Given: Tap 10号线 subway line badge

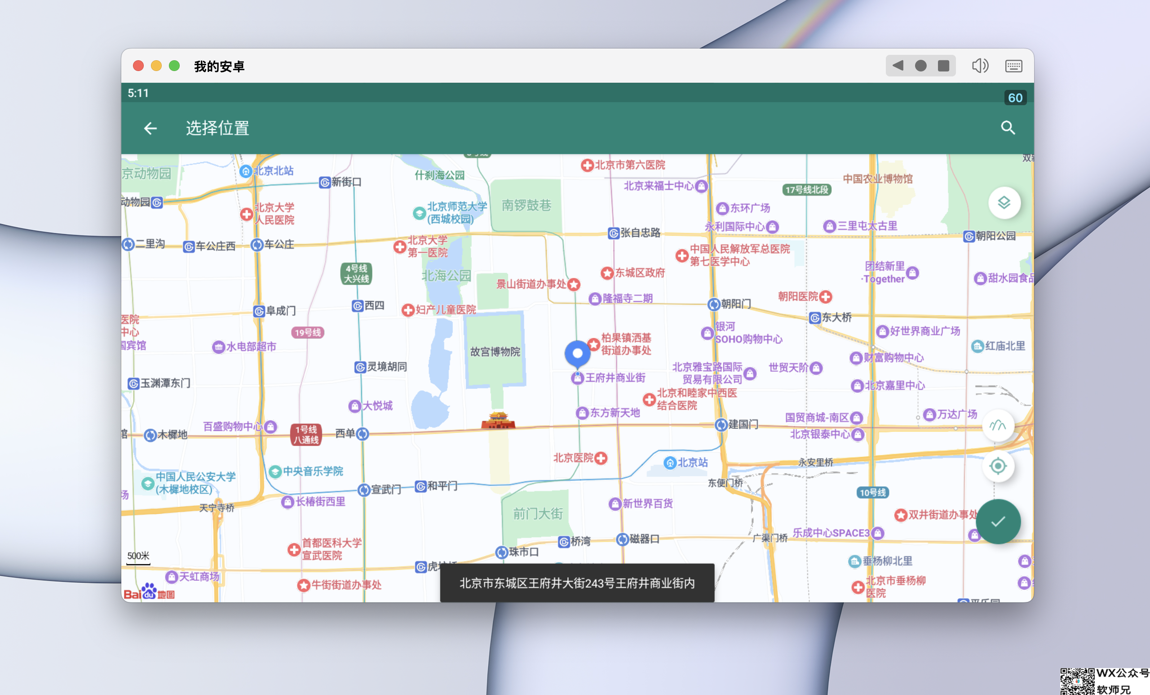Looking at the screenshot, I should point(872,492).
